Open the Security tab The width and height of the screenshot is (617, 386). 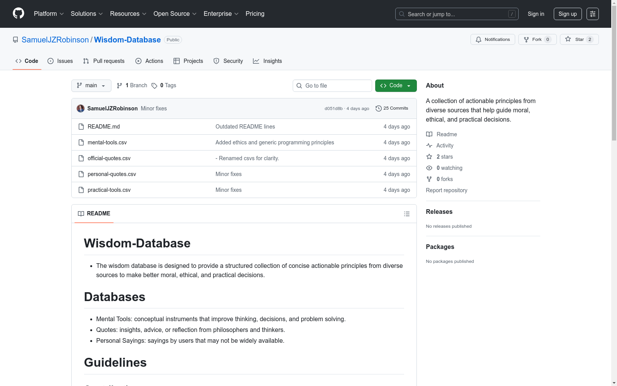click(228, 61)
